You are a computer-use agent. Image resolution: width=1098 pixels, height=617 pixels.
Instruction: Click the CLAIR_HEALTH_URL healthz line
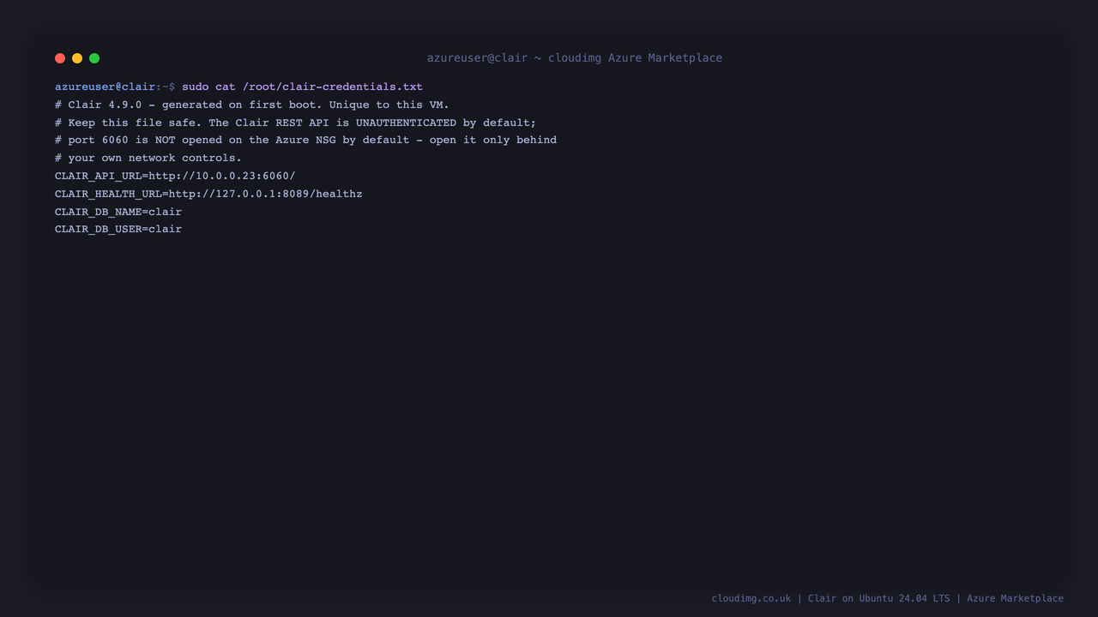[208, 194]
